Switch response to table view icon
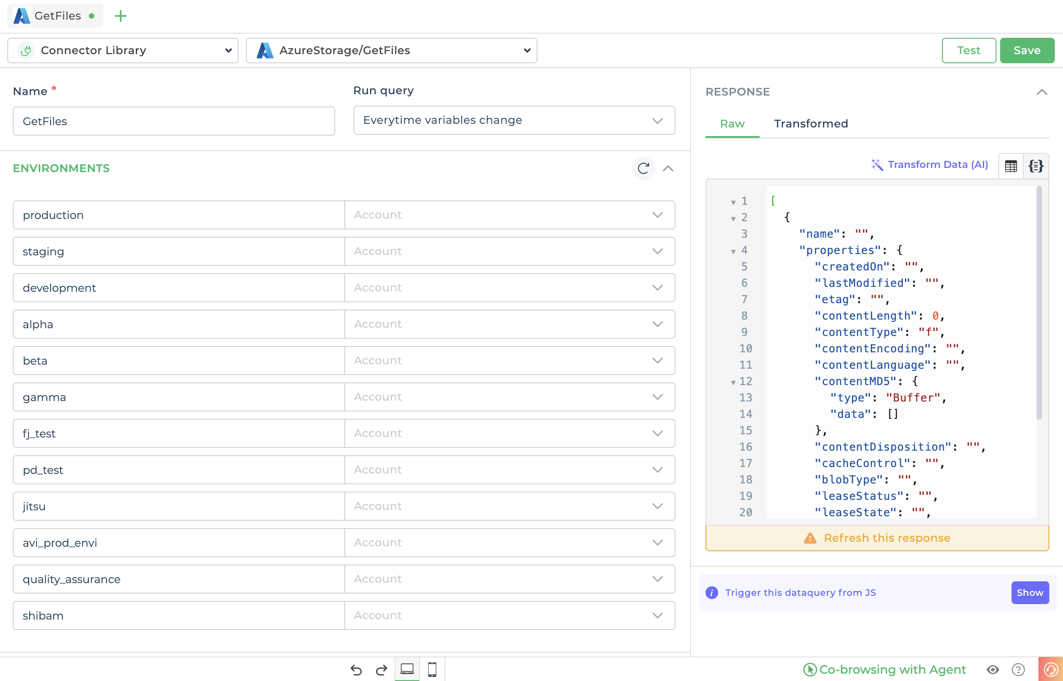Viewport: 1063px width, 681px height. 1011,166
